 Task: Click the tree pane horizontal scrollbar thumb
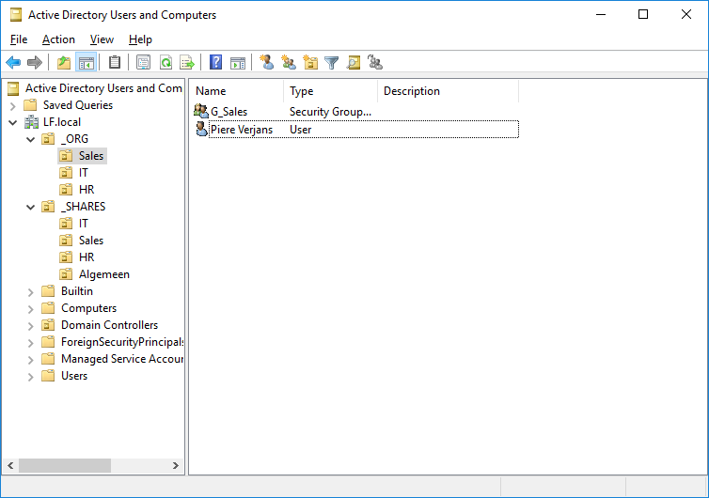pos(65,465)
